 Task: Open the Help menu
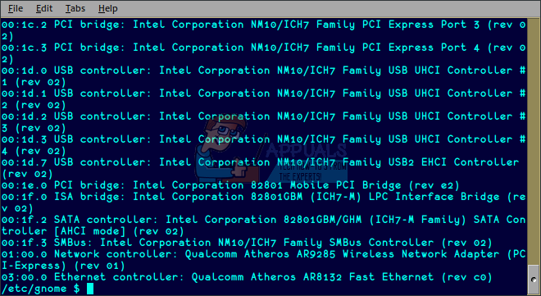(107, 8)
